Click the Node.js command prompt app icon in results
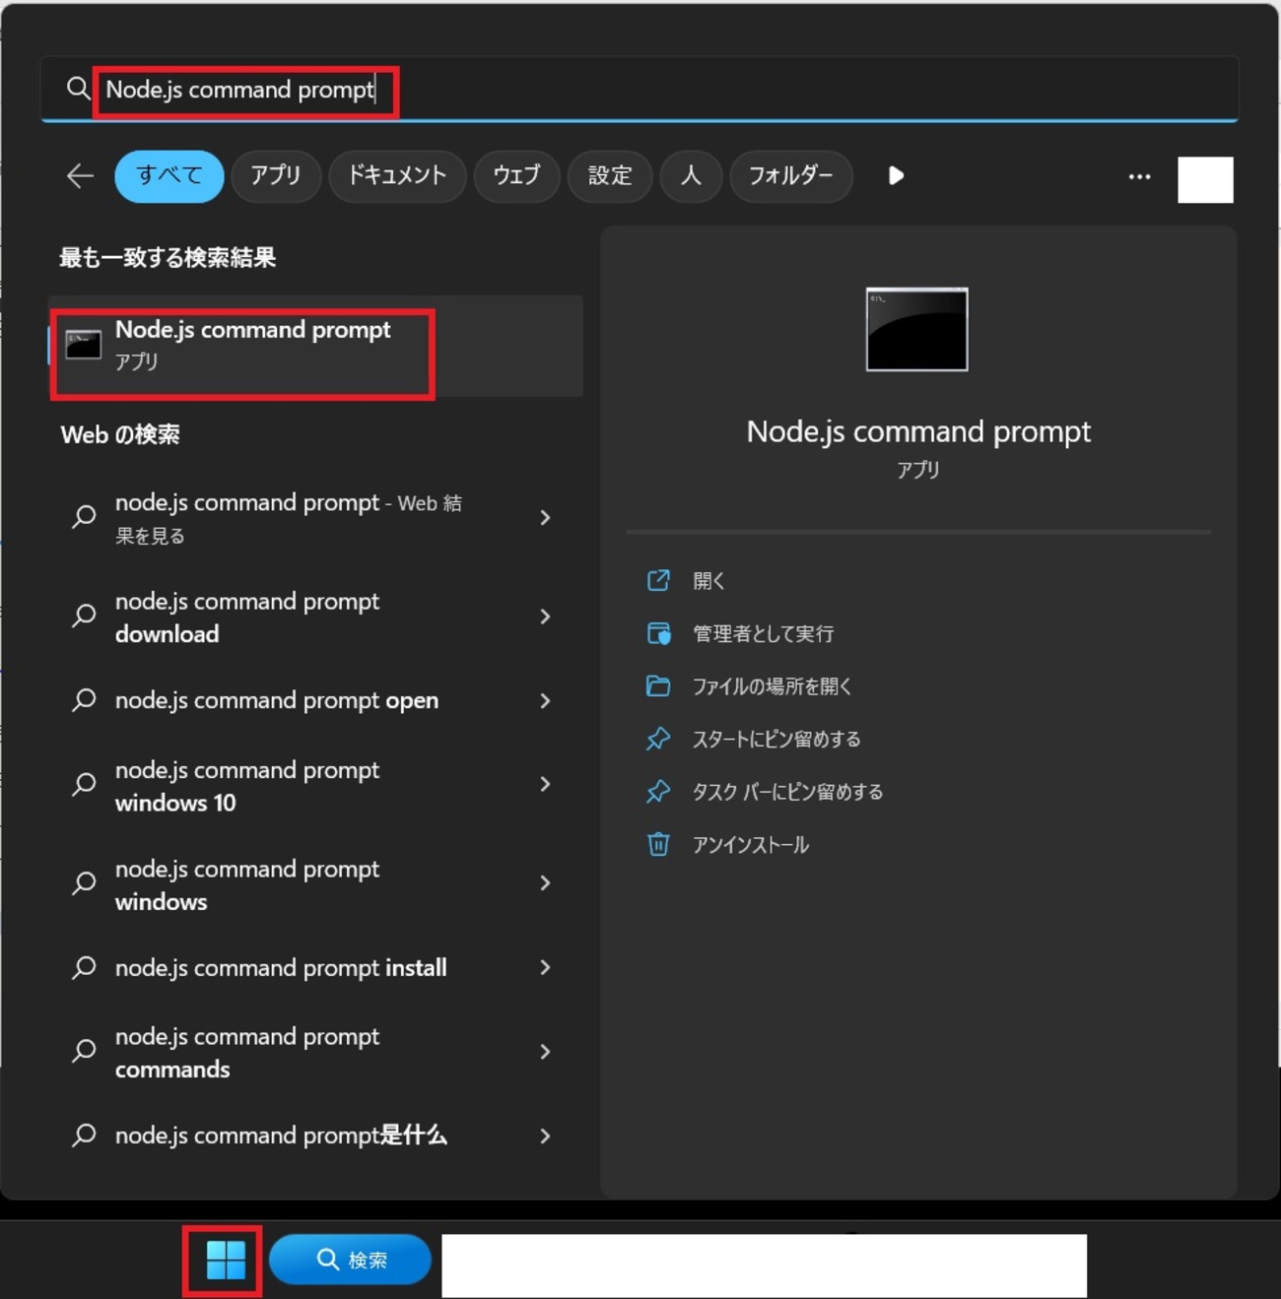Screen dimensions: 1281x1299 point(83,345)
